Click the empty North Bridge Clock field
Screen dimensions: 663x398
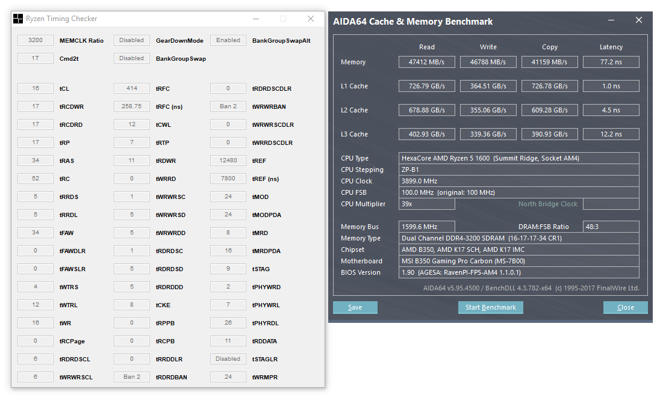coord(611,204)
